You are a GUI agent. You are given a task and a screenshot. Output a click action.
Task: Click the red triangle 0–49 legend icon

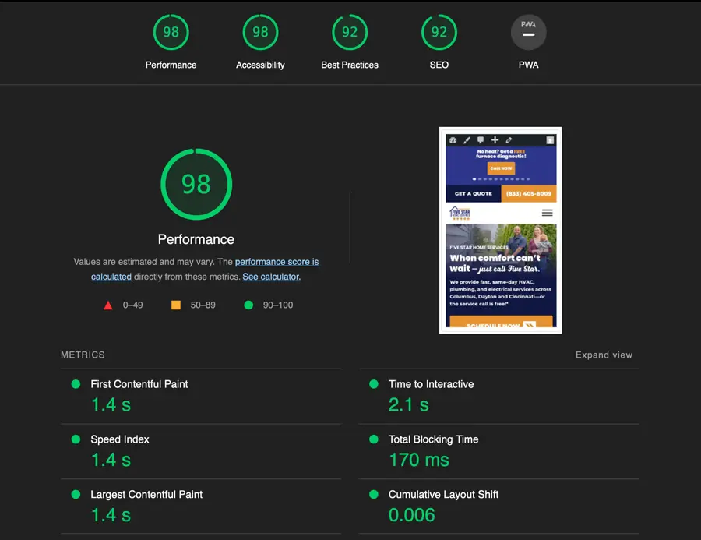(108, 305)
